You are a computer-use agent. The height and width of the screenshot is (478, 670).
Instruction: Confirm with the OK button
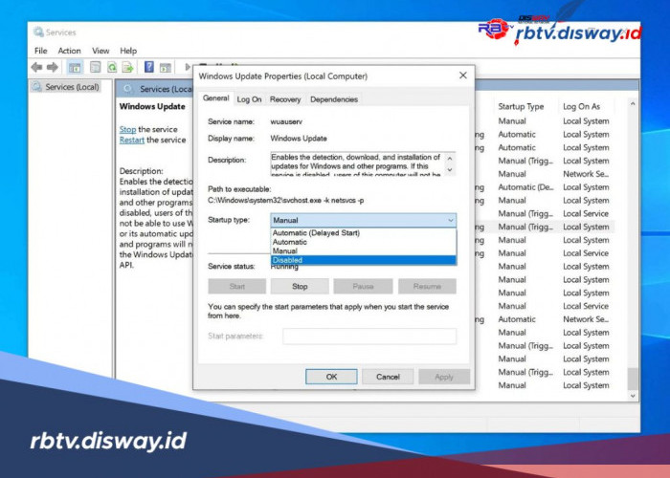click(x=331, y=377)
